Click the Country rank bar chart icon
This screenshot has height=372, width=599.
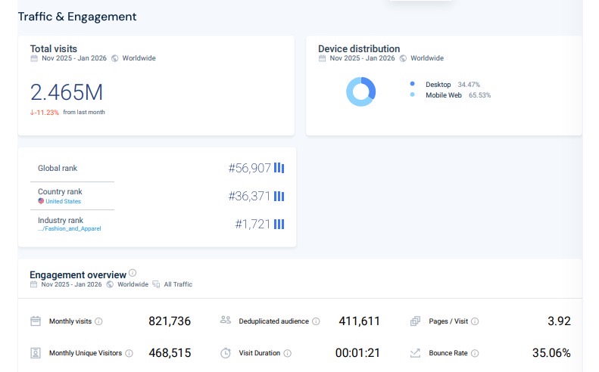[x=279, y=196]
